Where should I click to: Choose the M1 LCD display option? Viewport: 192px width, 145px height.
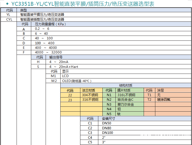(x=65, y=76)
